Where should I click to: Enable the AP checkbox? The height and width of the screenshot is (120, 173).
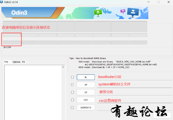(x=72, y=85)
